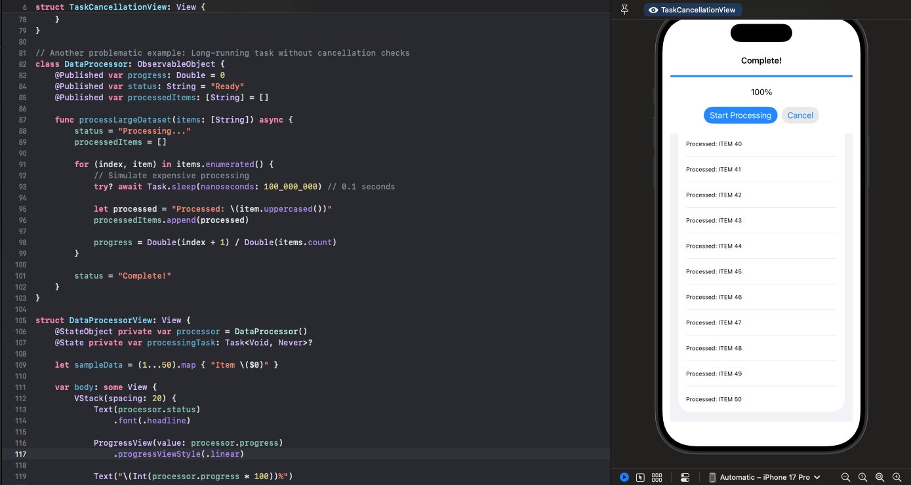The width and height of the screenshot is (911, 485).
Task: Switch to Selectable preview mode
Action: point(640,477)
